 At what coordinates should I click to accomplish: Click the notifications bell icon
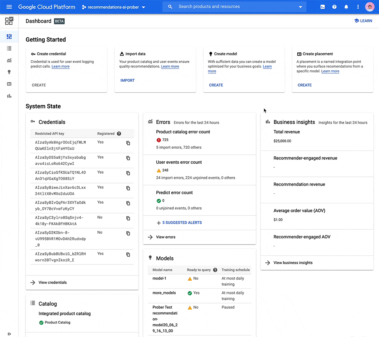coord(346,7)
